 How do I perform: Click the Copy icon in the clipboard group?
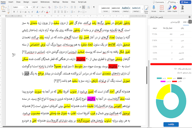(8, 10)
